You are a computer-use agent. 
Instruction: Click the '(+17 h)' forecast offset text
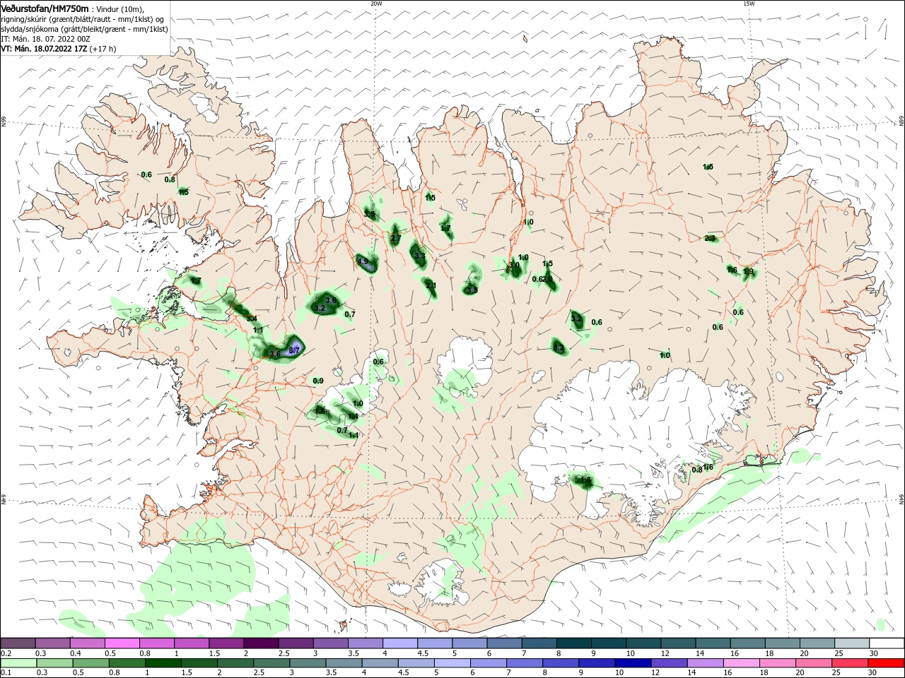pos(103,49)
